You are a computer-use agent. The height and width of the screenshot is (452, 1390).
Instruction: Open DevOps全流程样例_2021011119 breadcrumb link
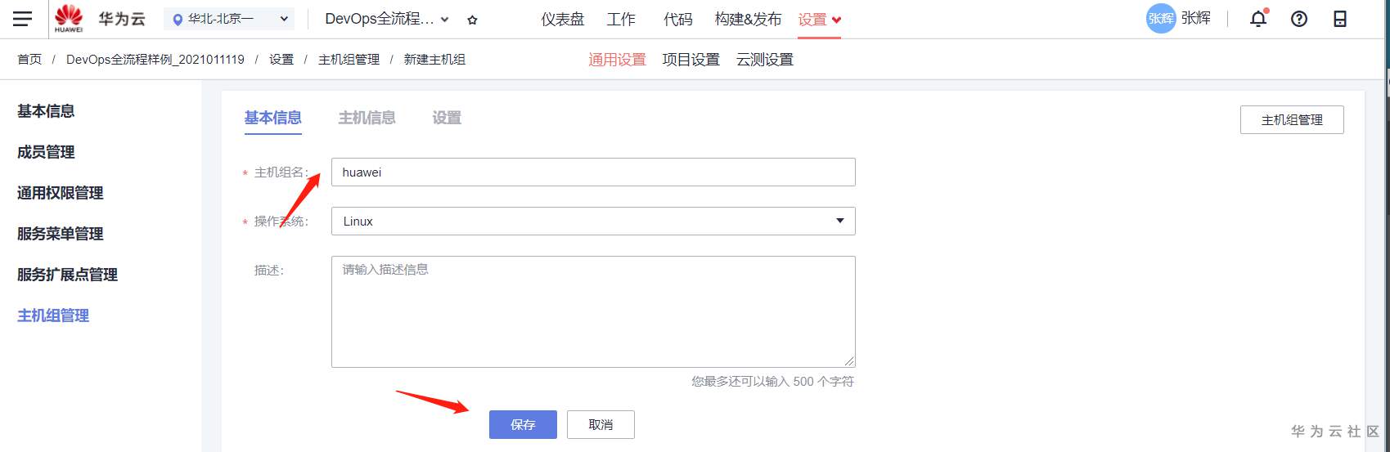[155, 60]
